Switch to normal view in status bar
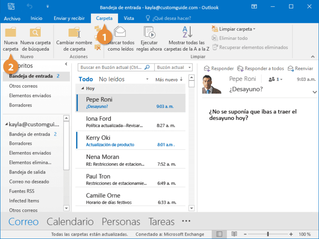 click(219, 234)
